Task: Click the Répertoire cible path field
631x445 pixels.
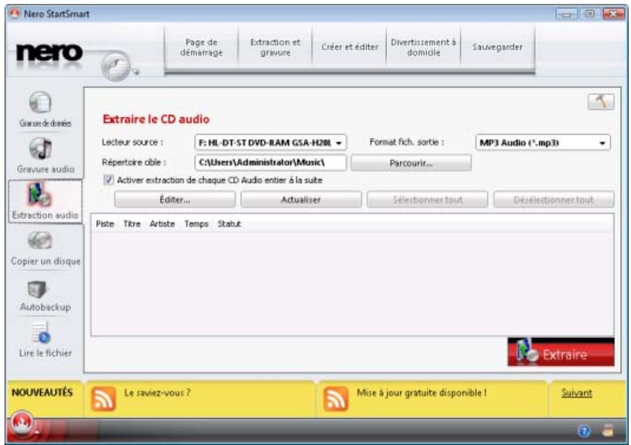Action: 271,163
